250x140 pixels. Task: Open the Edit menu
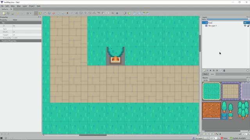(7, 6)
